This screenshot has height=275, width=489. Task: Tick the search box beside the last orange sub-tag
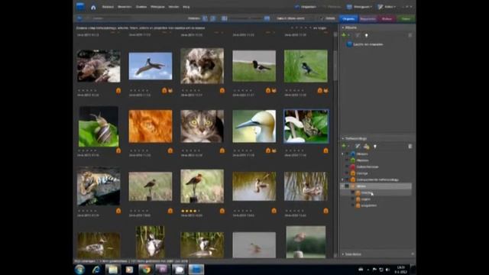coord(352,205)
